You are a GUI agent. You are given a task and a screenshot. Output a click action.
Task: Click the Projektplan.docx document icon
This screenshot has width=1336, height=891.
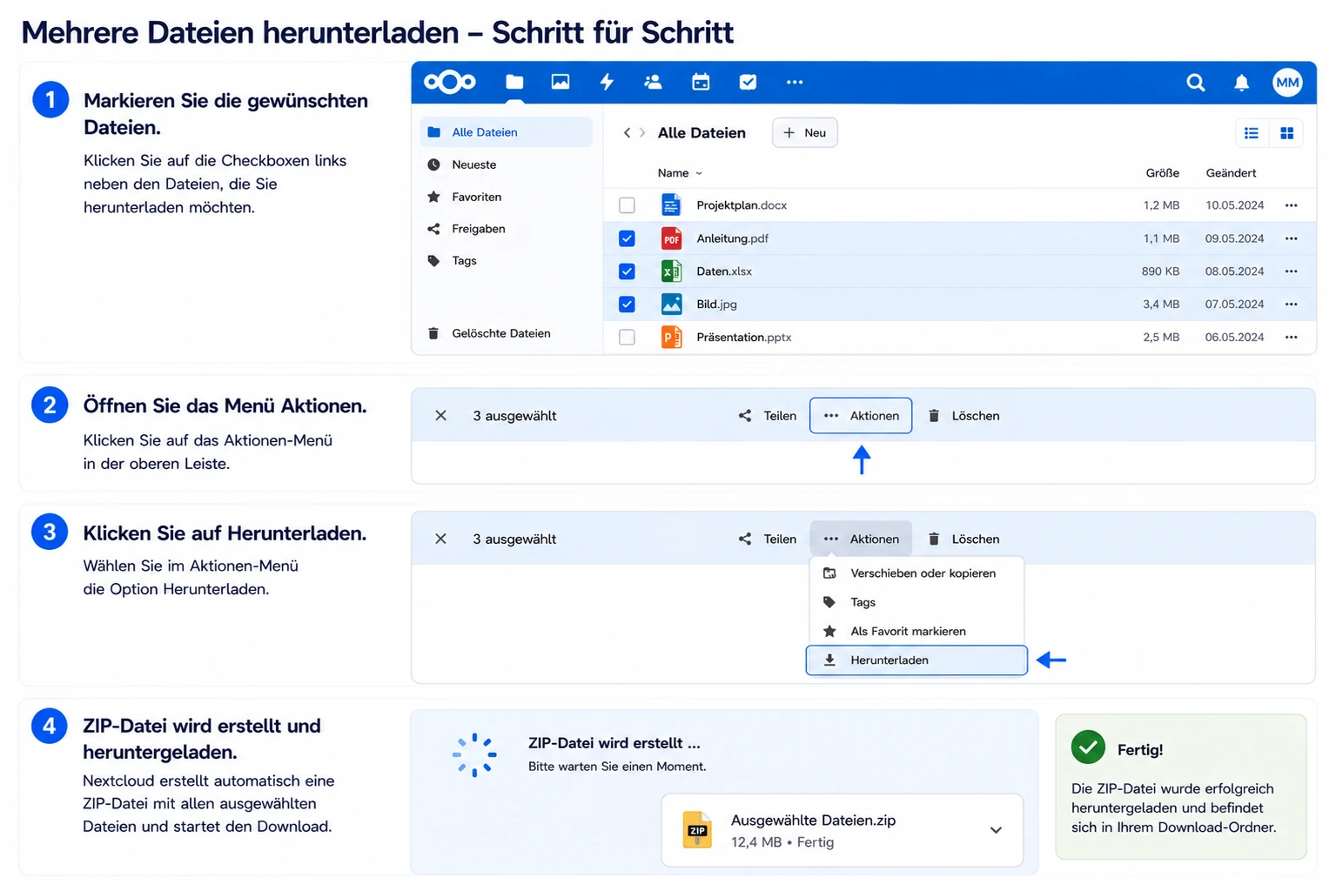(x=671, y=205)
